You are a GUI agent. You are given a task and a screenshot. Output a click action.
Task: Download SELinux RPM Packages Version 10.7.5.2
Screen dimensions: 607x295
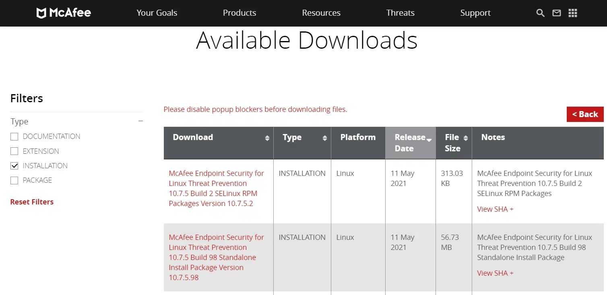tap(217, 188)
